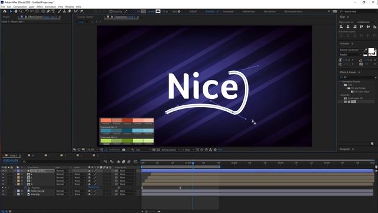Collapse the Generate effects group
Viewport: 378px width, 213px height.
click(340, 95)
